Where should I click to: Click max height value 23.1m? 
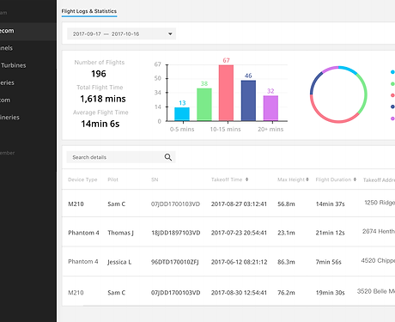pyautogui.click(x=286, y=233)
